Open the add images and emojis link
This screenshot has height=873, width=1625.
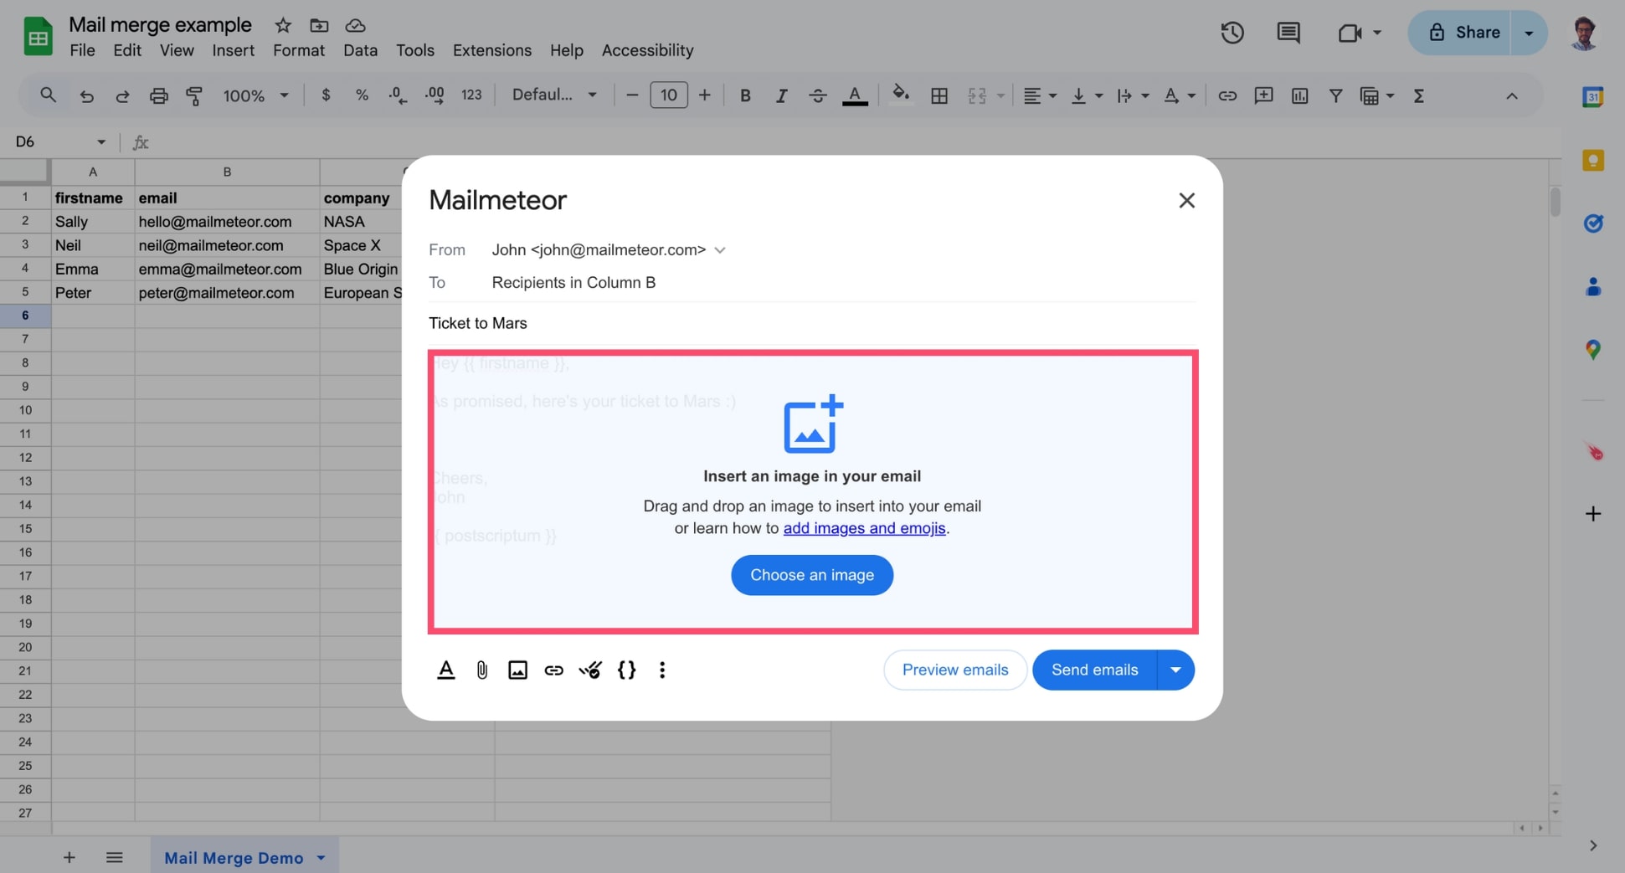click(x=864, y=528)
